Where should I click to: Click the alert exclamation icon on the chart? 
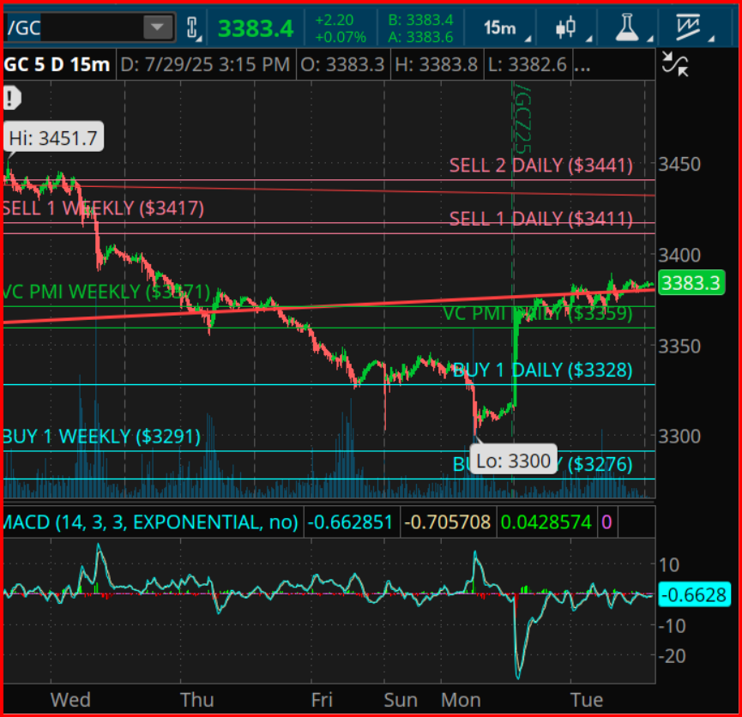point(10,97)
